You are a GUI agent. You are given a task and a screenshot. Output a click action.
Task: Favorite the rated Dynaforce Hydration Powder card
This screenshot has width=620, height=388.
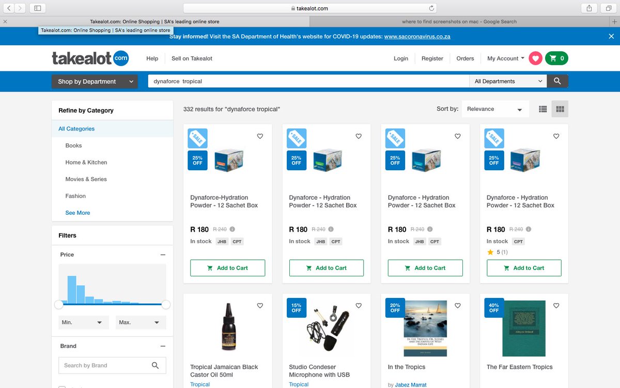(x=556, y=136)
